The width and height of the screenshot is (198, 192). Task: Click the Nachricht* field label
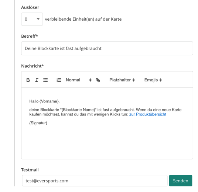point(33,66)
